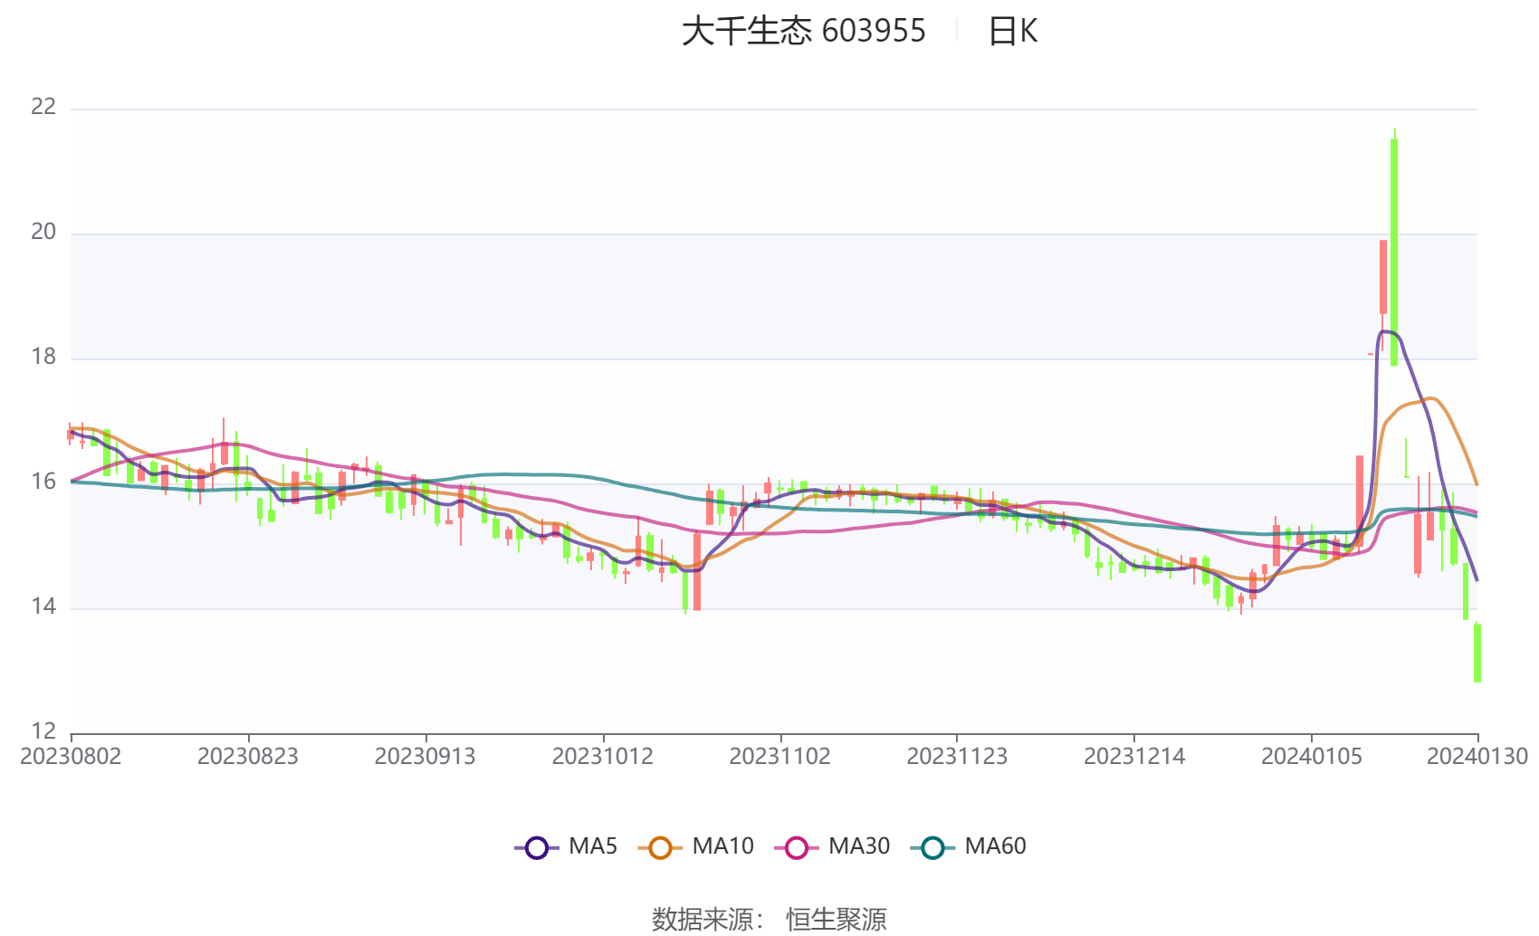The width and height of the screenshot is (1539, 936).
Task: Click the data source text 恒生聚源
Action: (x=836, y=920)
